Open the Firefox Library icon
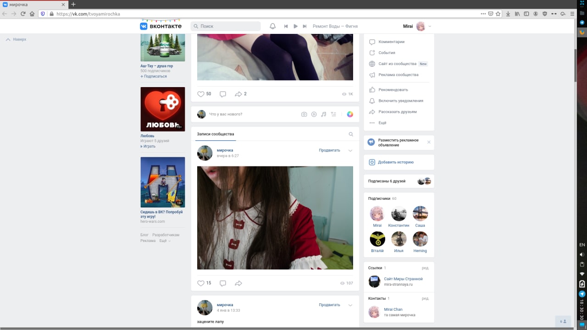This screenshot has height=330, width=587. coord(517,14)
